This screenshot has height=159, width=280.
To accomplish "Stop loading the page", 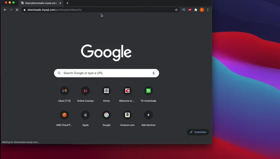I will pos(17,10).
